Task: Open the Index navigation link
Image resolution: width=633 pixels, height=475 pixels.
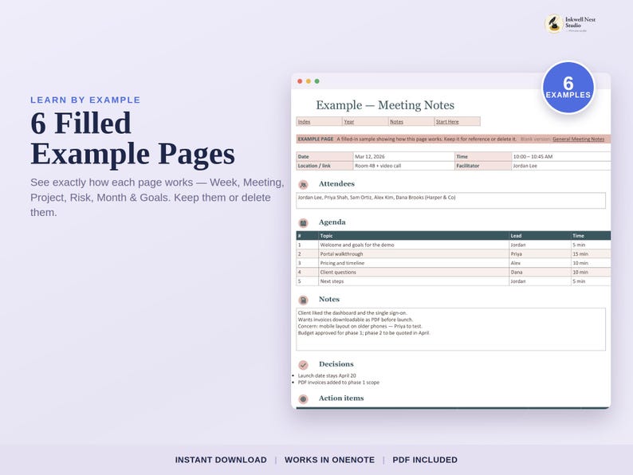Action: (x=304, y=121)
